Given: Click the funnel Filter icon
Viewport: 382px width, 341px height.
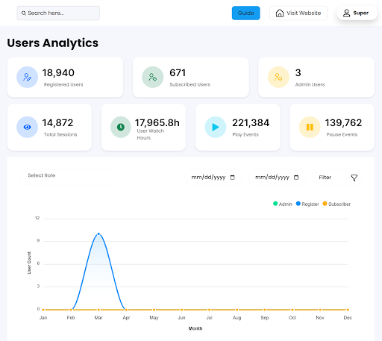Looking at the screenshot, I should tap(354, 178).
